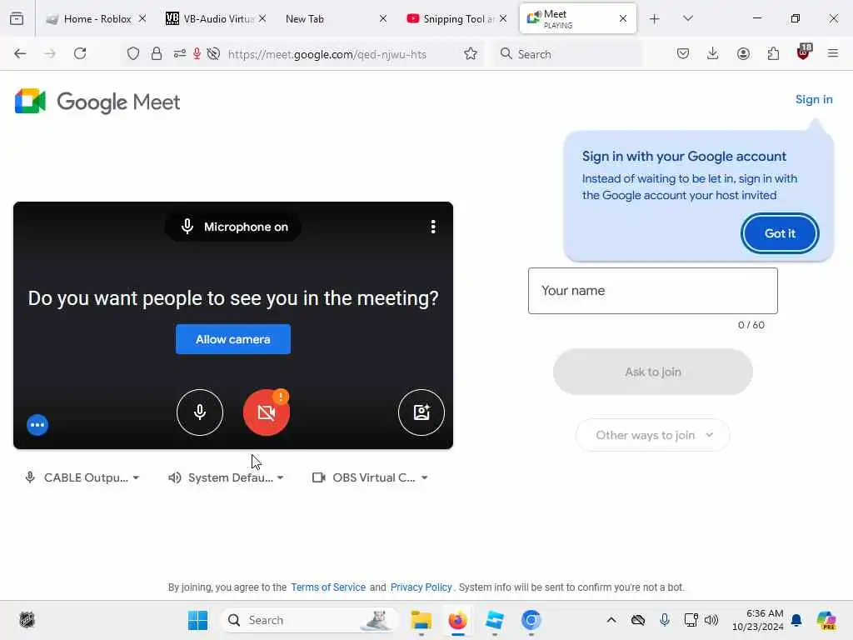Open the tracking protection shield icon
Screen dimensions: 853x640
133,53
